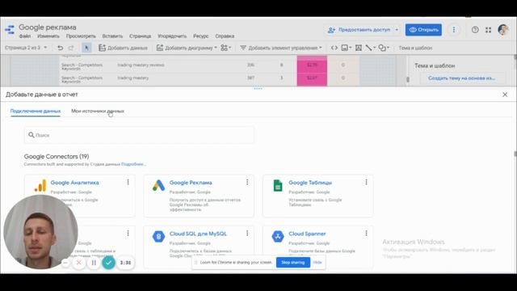
Task: Click the user account avatar
Action: [503, 30]
